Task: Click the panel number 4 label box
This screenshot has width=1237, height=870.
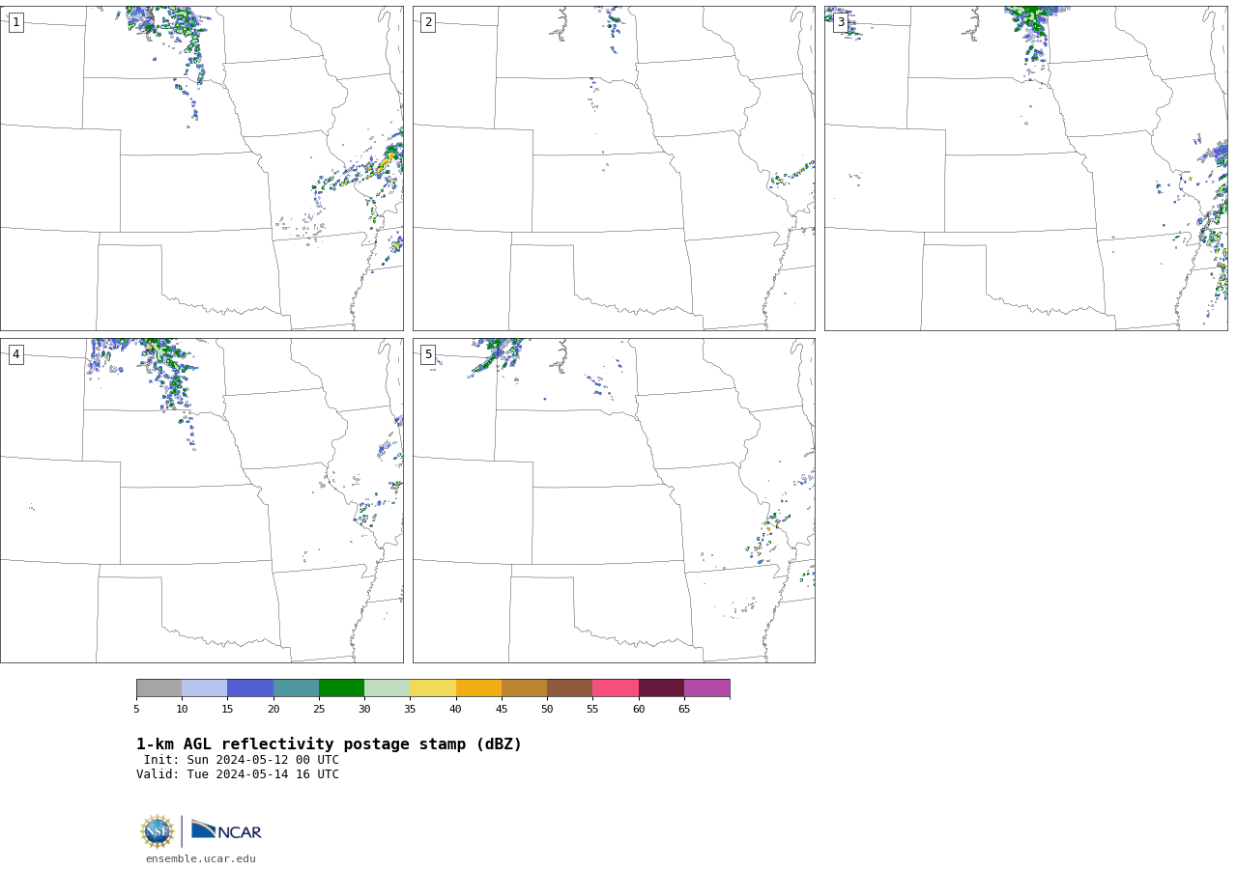Action: pos(15,354)
